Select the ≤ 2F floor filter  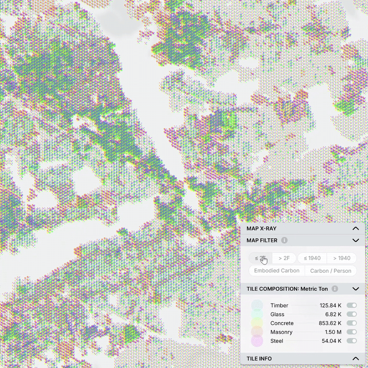[x=260, y=259]
